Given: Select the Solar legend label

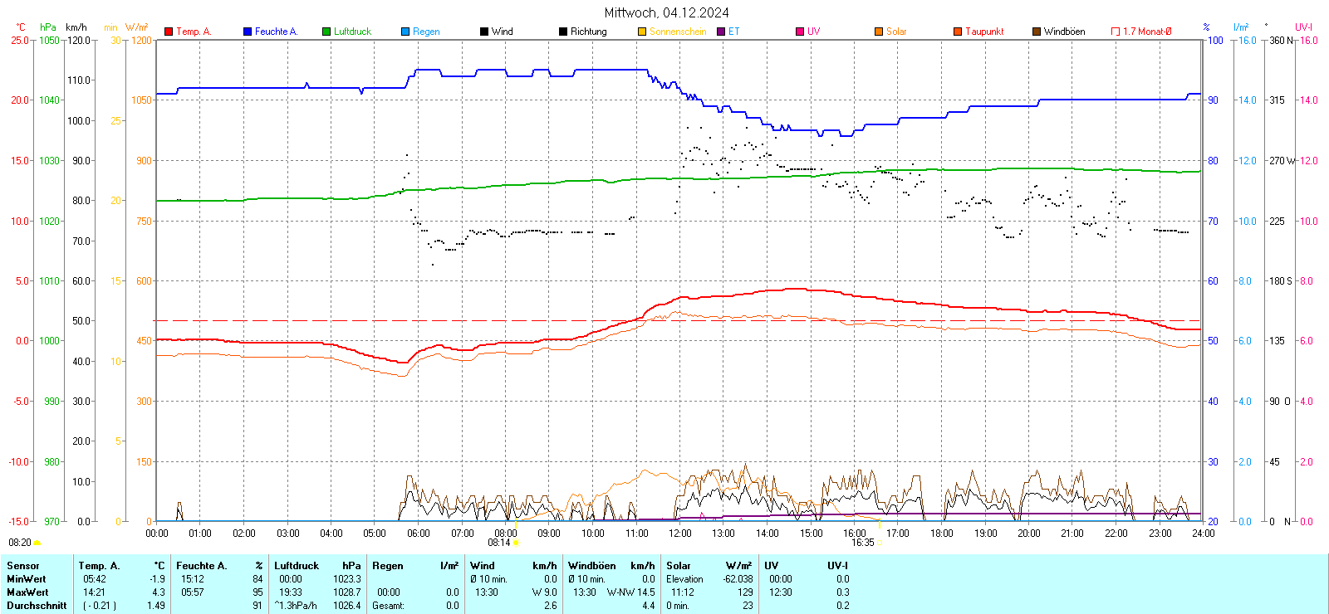Looking at the screenshot, I should 895,32.
